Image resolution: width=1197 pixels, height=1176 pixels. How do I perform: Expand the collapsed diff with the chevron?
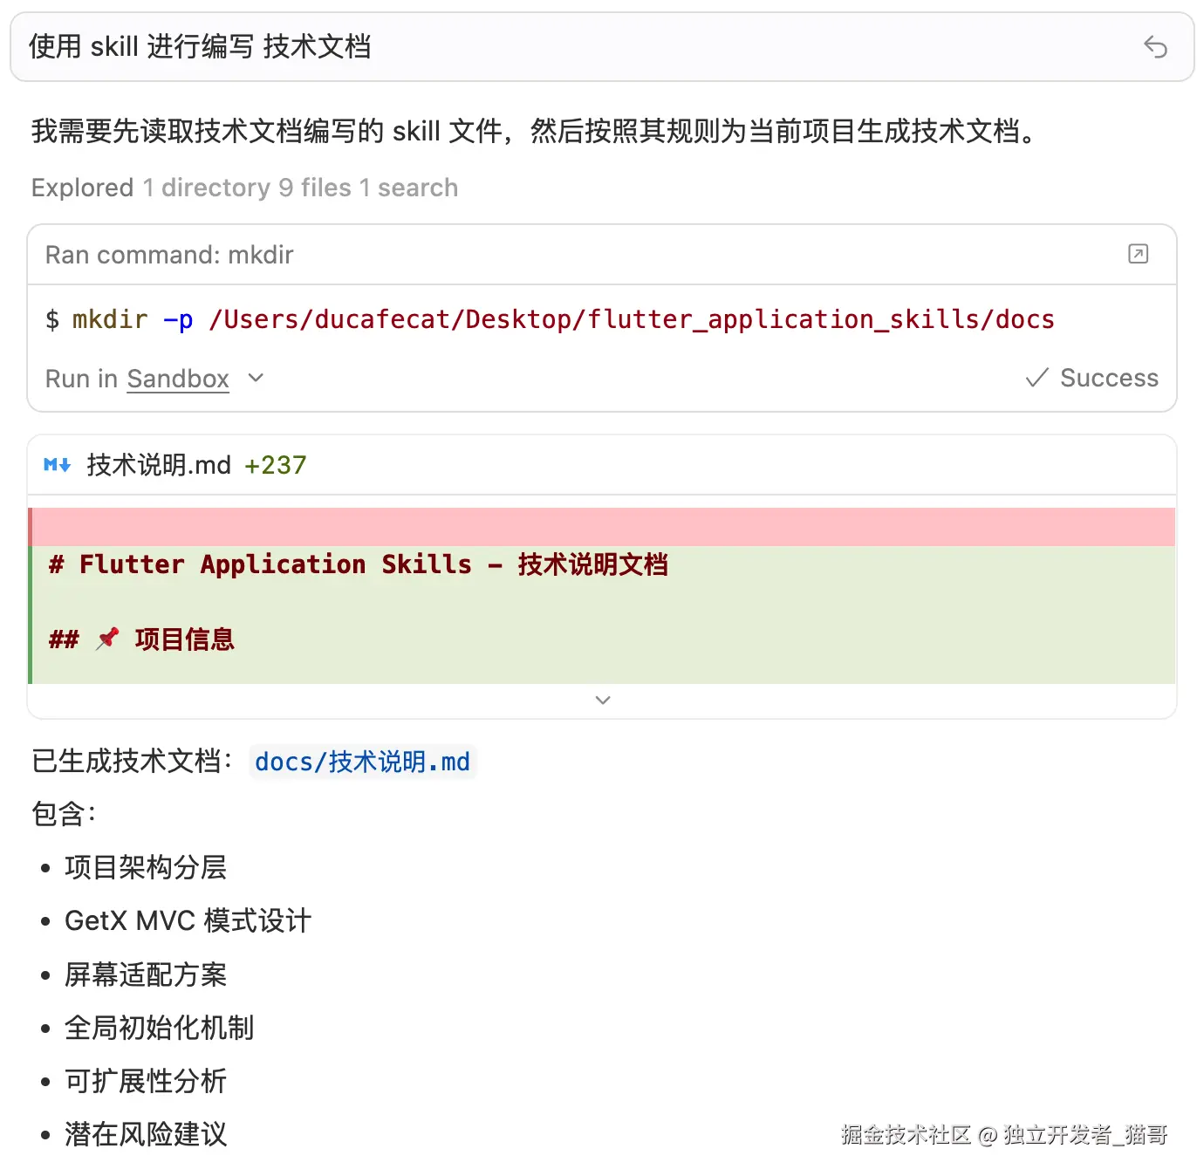602,700
